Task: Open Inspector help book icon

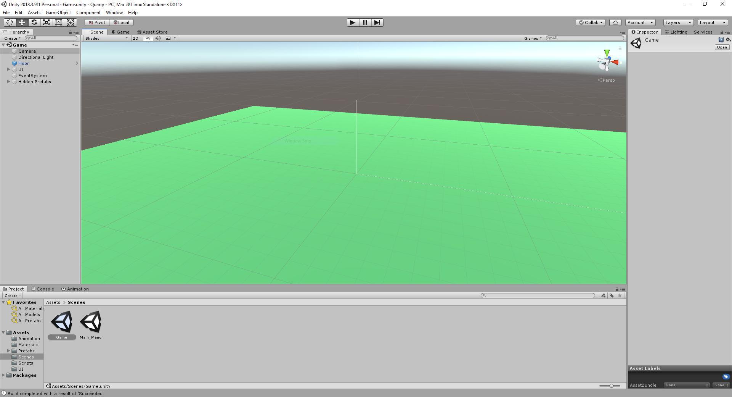Action: coord(721,40)
